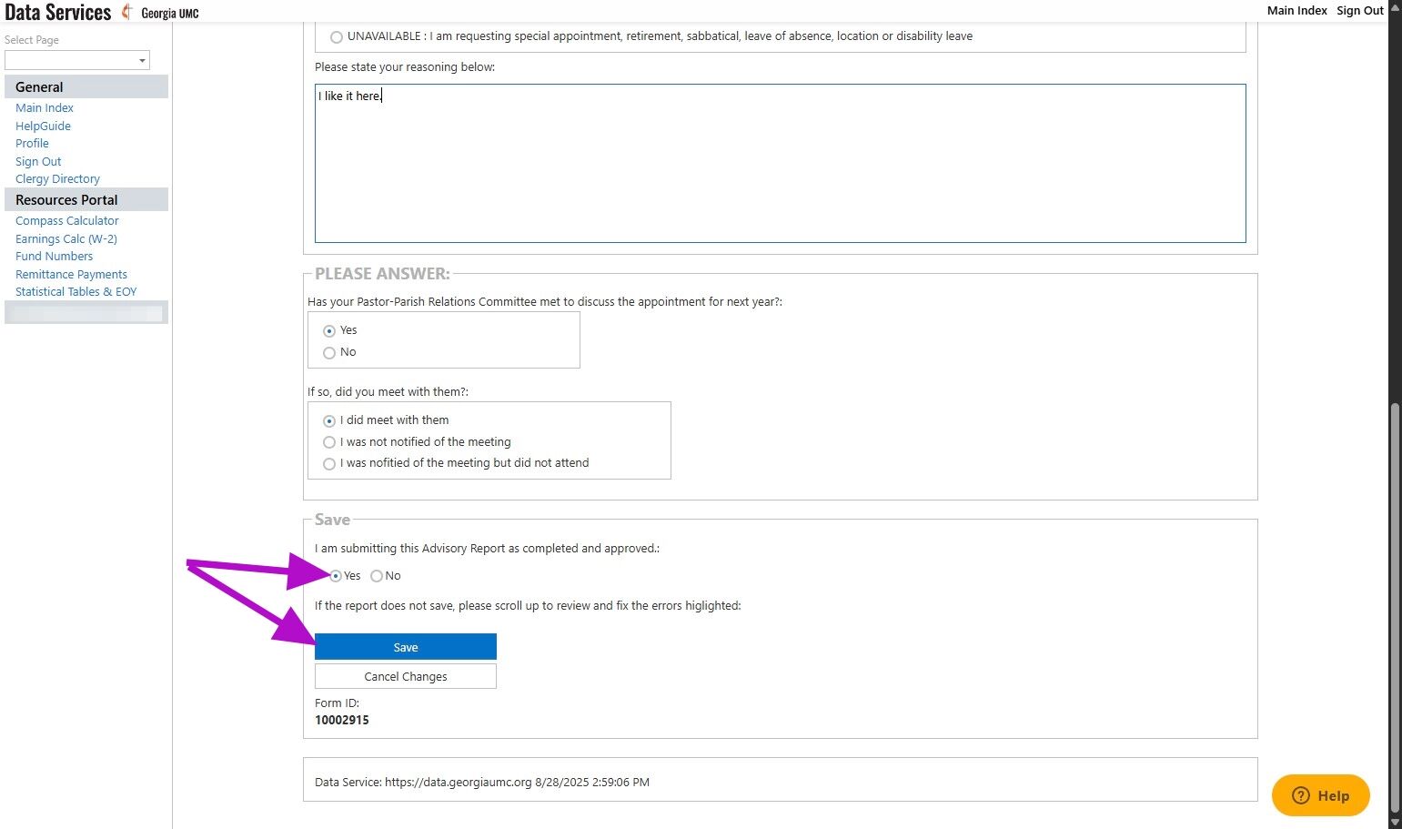Open the HelpGuide sidebar link

click(x=43, y=126)
